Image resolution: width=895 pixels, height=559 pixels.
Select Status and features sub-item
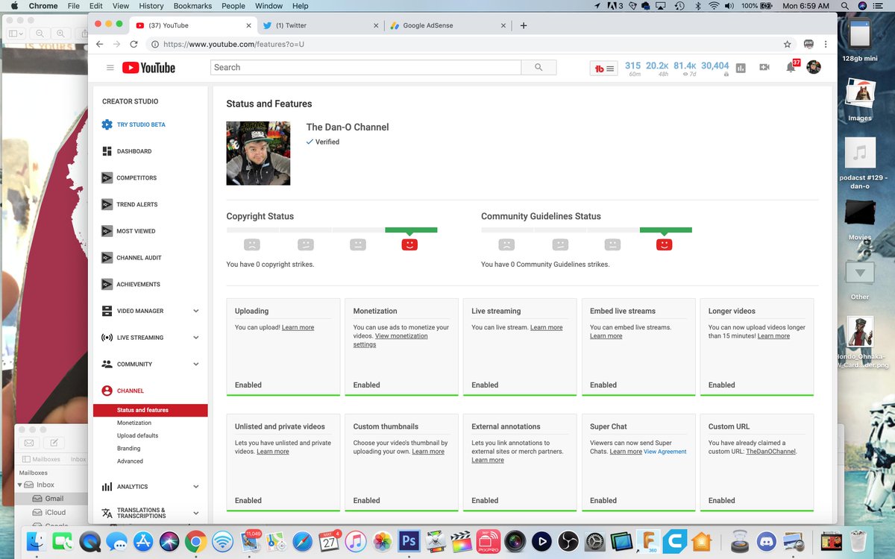(x=150, y=410)
